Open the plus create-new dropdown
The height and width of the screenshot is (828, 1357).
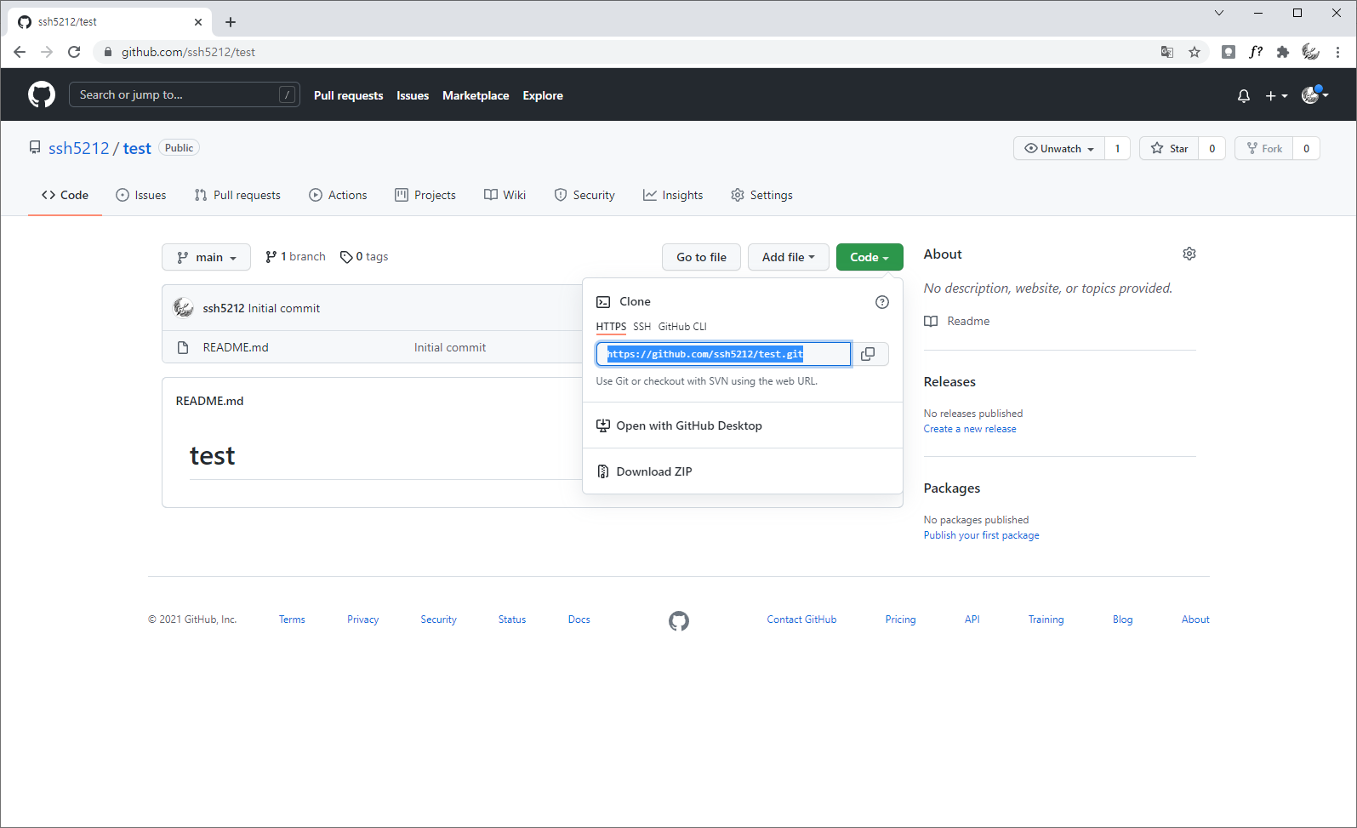click(1276, 96)
